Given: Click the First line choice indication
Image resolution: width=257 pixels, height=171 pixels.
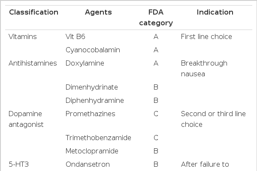Looking at the screenshot, I should 206,37.
